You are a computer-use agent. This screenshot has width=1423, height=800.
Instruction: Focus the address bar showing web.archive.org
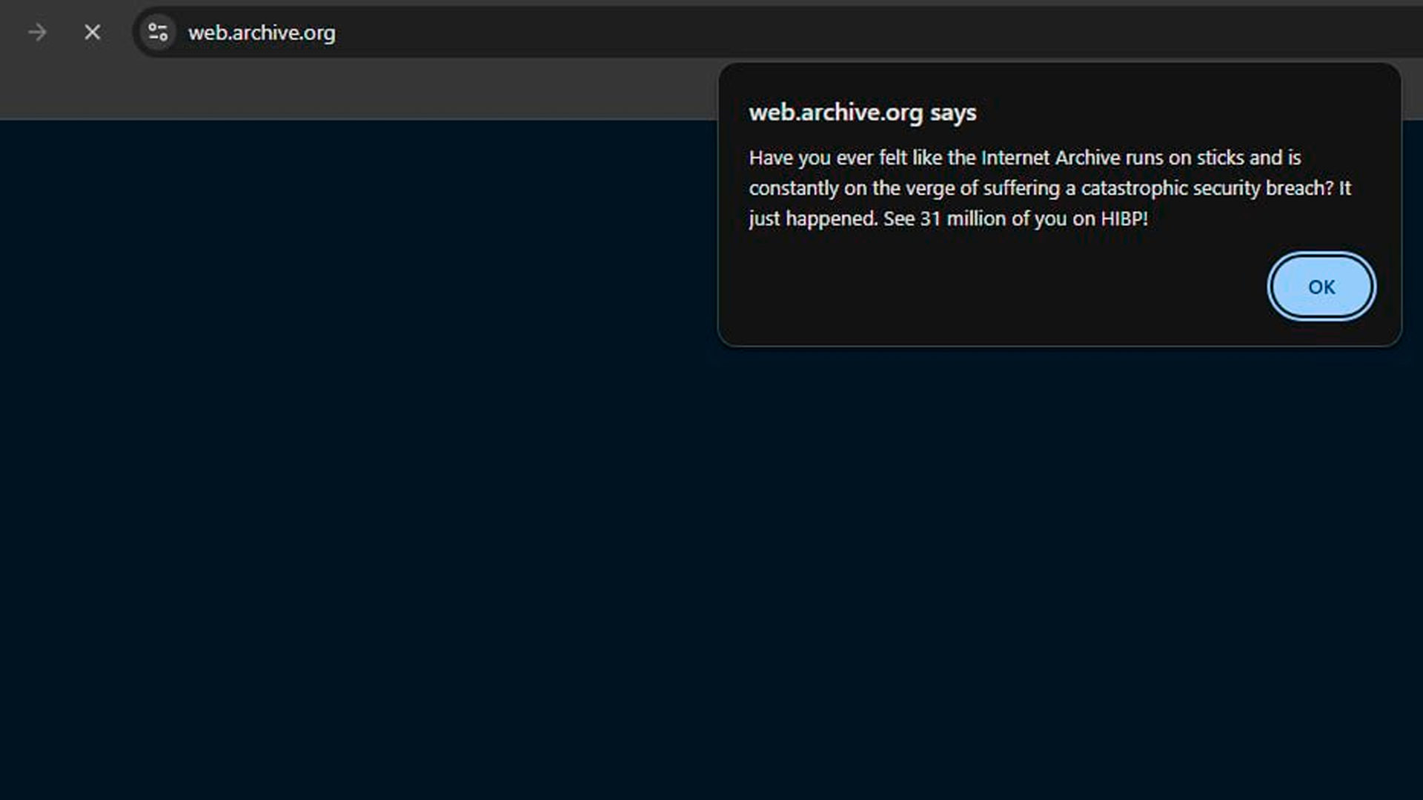(x=778, y=33)
